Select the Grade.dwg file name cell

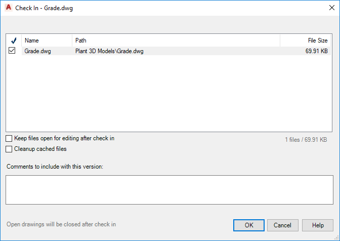(x=38, y=51)
